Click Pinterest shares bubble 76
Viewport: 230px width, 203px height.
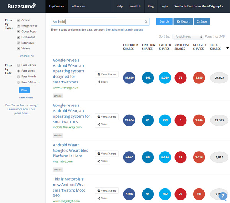pyautogui.click(x=181, y=78)
